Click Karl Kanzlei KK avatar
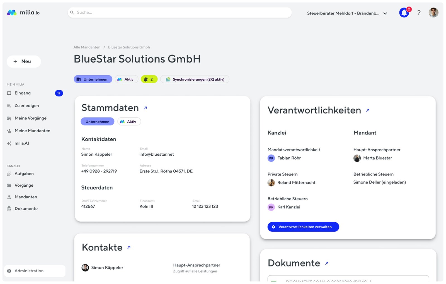446x284 pixels. pyautogui.click(x=271, y=207)
